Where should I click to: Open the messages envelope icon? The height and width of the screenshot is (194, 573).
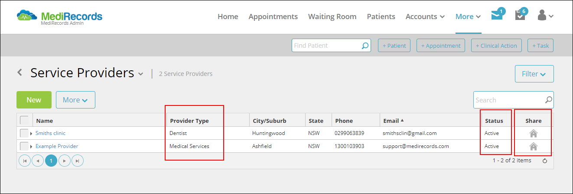tap(497, 15)
